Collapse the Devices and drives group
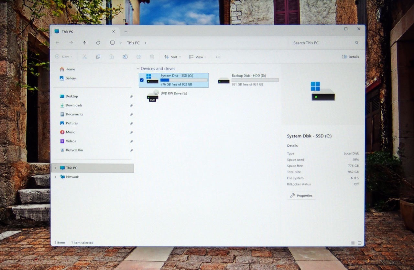This screenshot has height=270, width=414. 138,69
